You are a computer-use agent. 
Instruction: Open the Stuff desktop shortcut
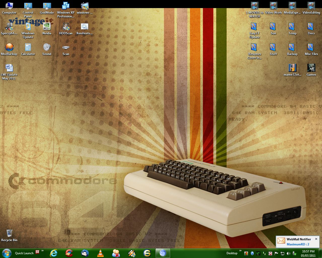point(273,50)
